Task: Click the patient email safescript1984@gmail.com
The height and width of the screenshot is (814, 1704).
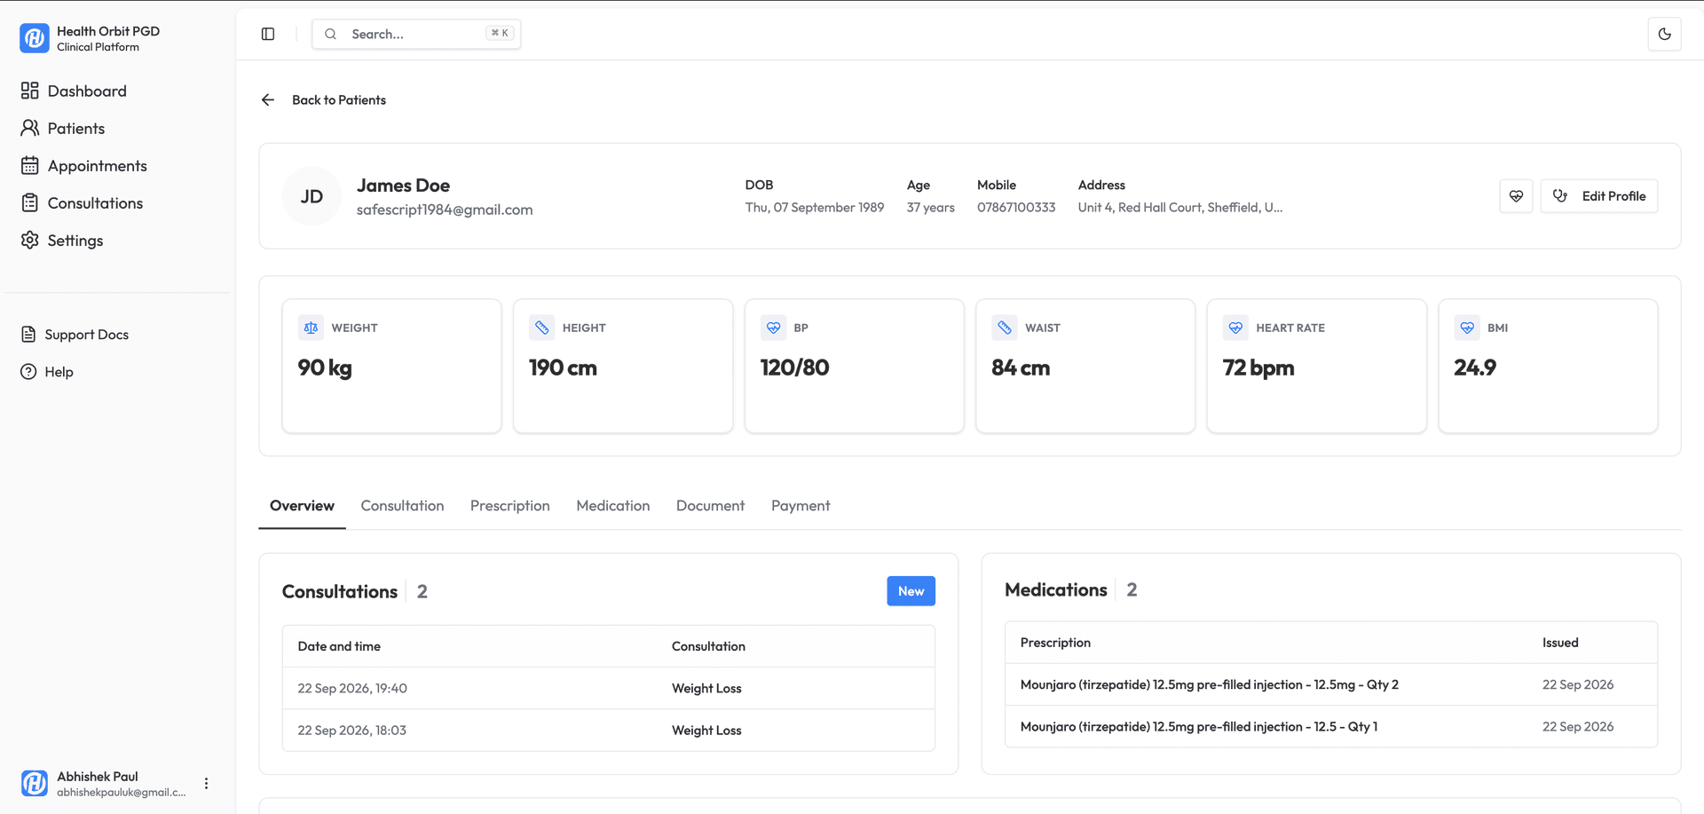Action: point(445,209)
